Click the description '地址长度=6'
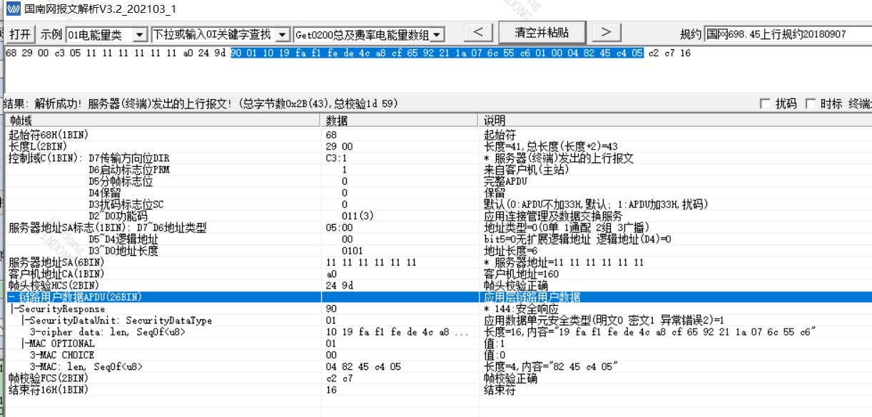 click(x=509, y=250)
